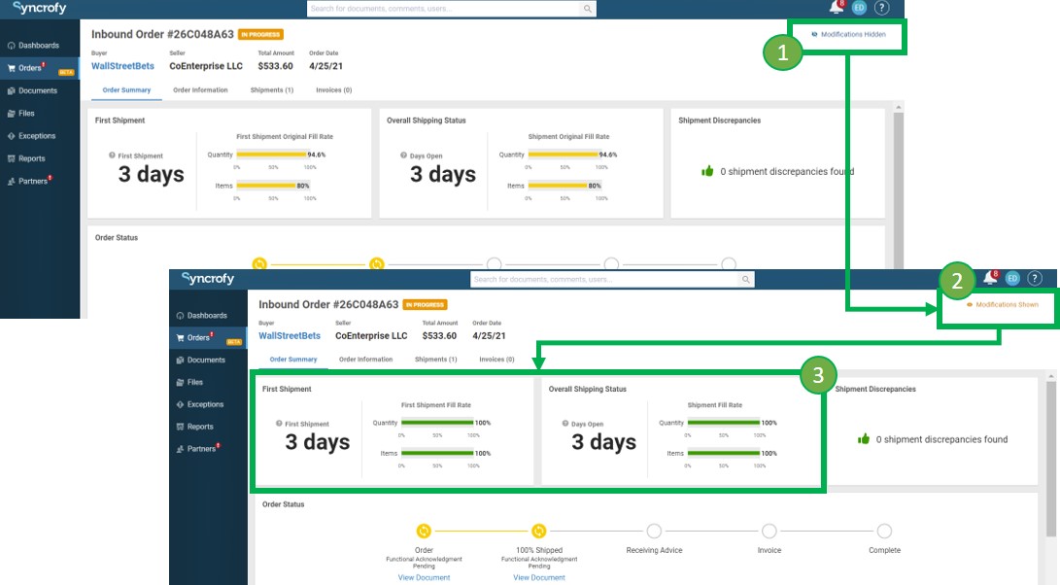Open the Shipments (1) tab in the back window

(272, 90)
